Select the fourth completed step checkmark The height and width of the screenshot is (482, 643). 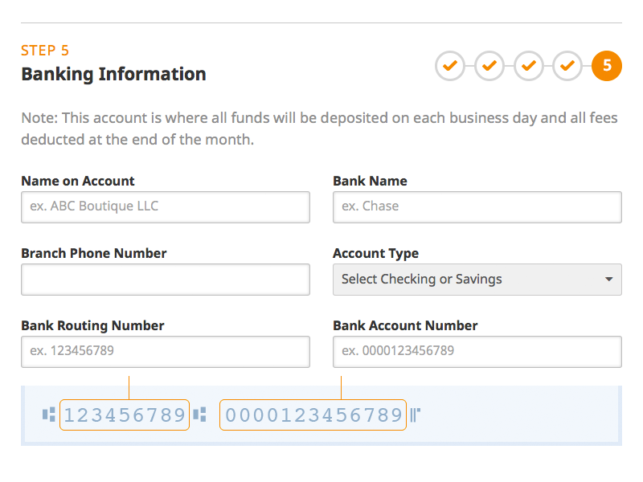click(567, 66)
